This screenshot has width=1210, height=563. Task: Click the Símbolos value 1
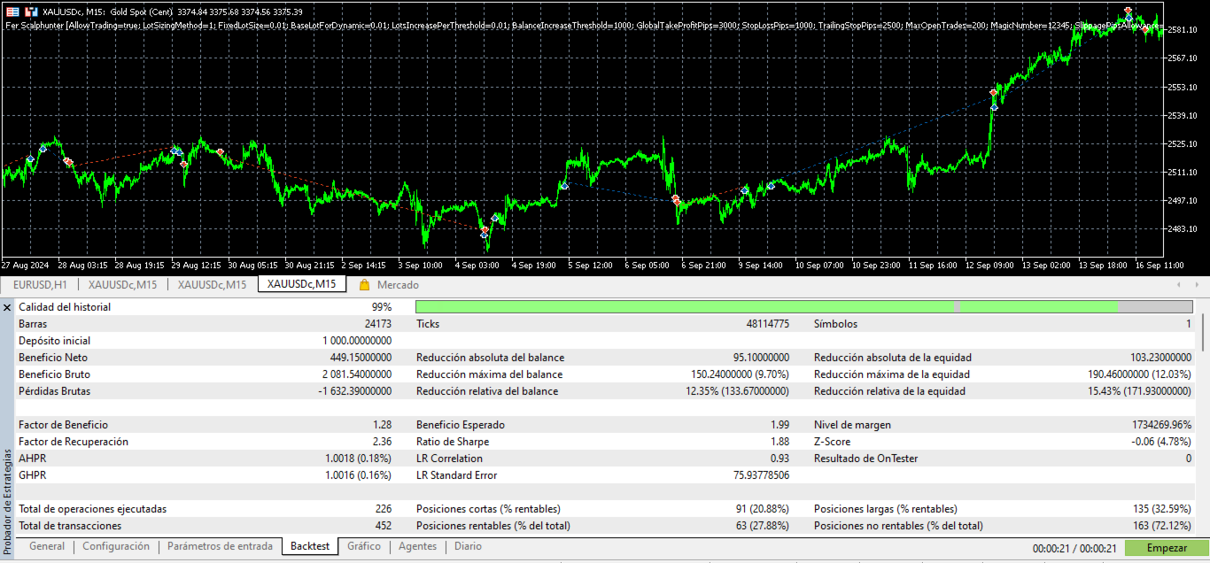(1189, 324)
